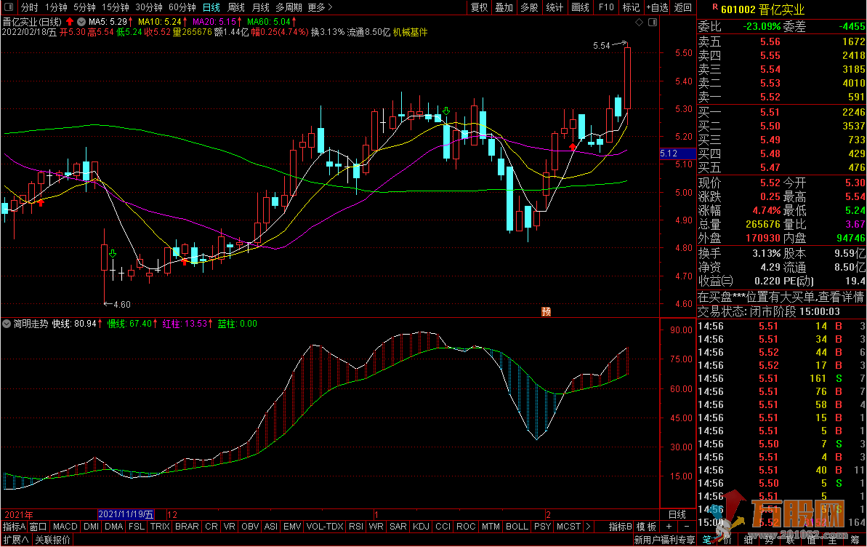This screenshot has width=867, height=547.
Task: Select the 笔 tick tab
Action: (x=706, y=540)
